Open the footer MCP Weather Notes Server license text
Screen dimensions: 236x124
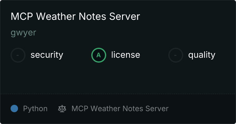pos(120,109)
